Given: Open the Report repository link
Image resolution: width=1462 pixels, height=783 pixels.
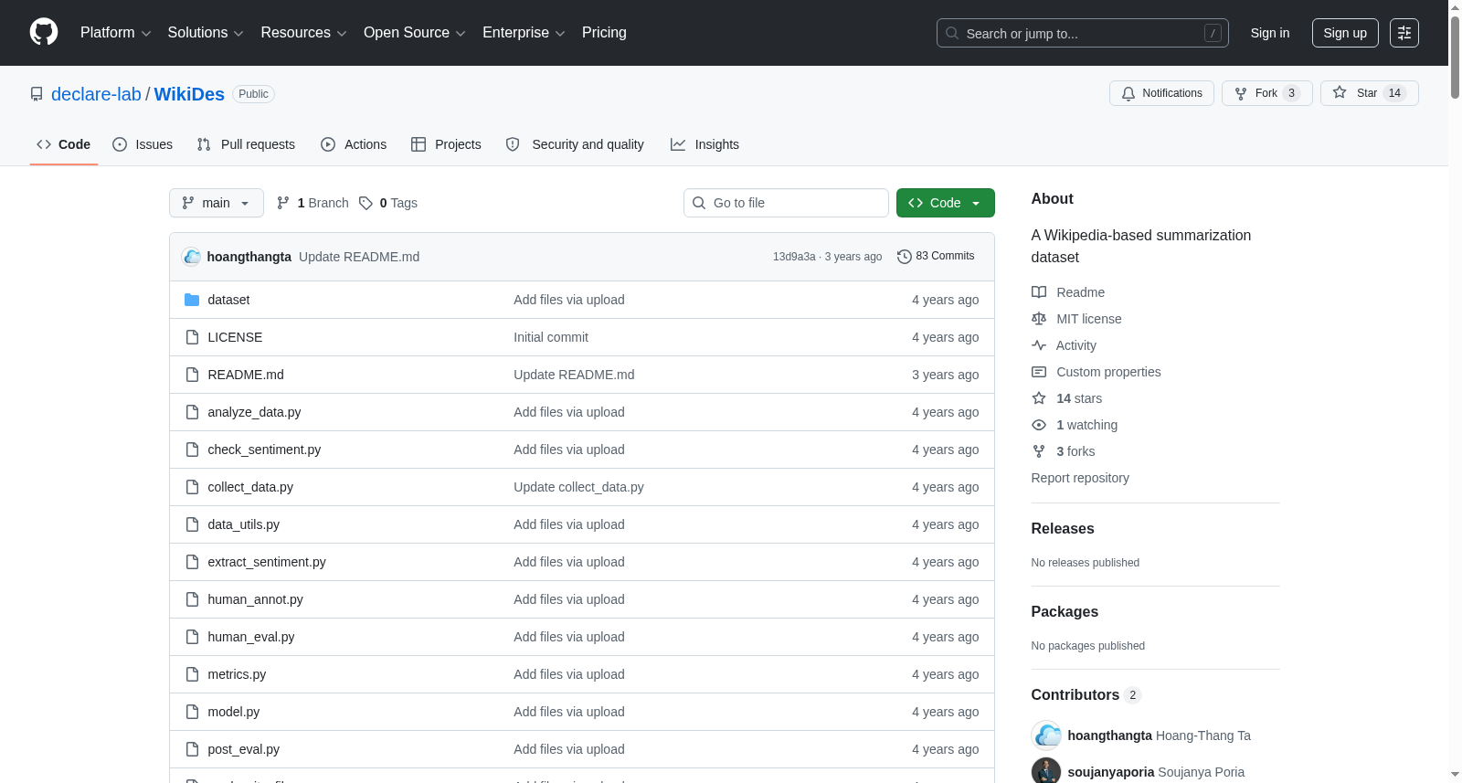Looking at the screenshot, I should pos(1080,478).
